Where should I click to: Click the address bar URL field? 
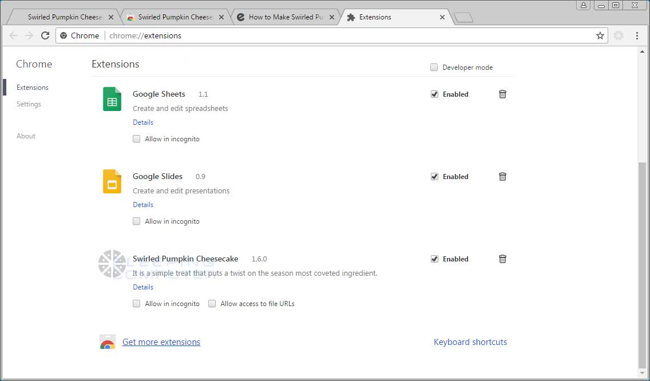pos(332,35)
